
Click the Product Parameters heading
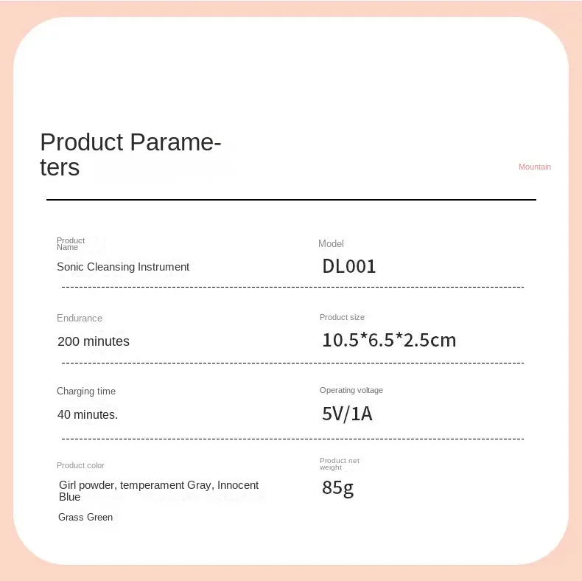(130, 154)
